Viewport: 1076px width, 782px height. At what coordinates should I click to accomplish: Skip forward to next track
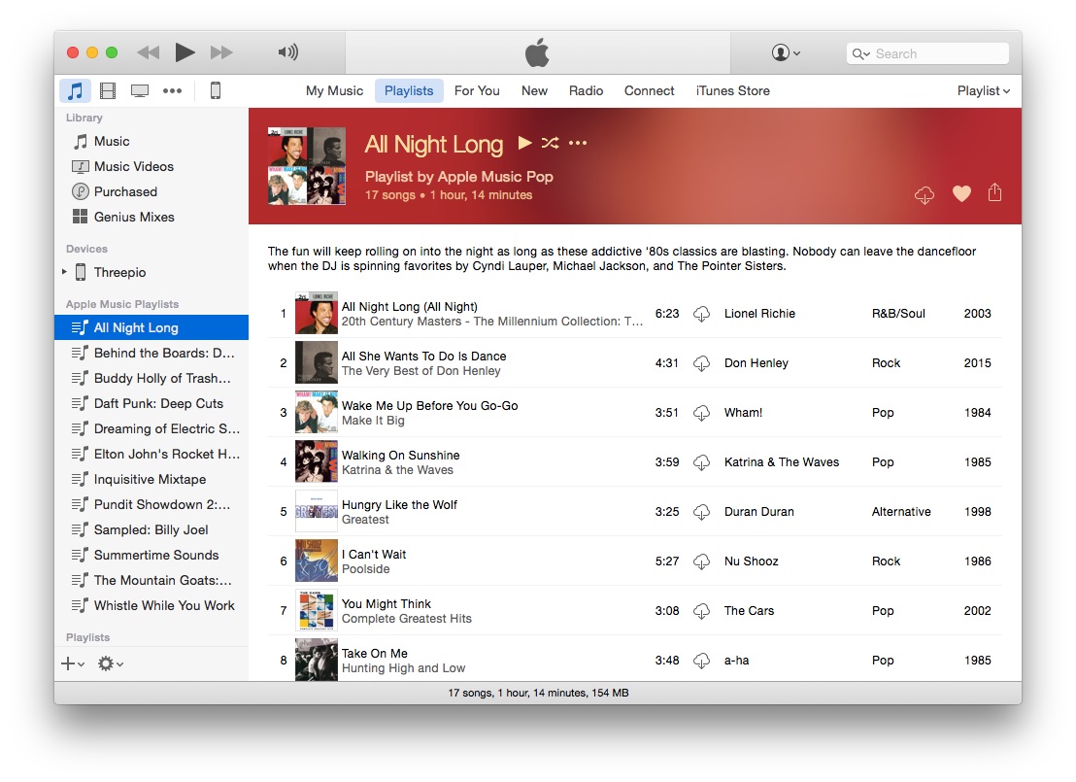[x=221, y=52]
